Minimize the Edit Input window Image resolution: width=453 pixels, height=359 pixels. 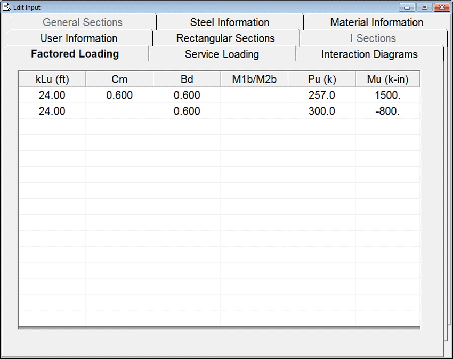click(408, 7)
